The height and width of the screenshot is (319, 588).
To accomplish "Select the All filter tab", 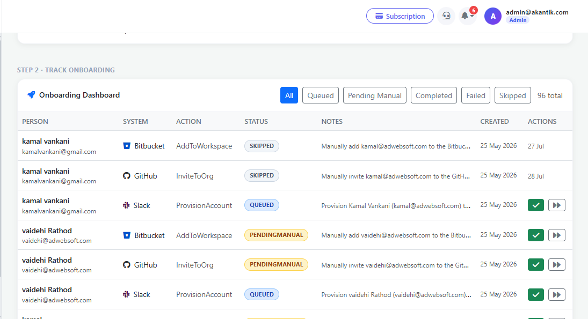I will click(289, 95).
